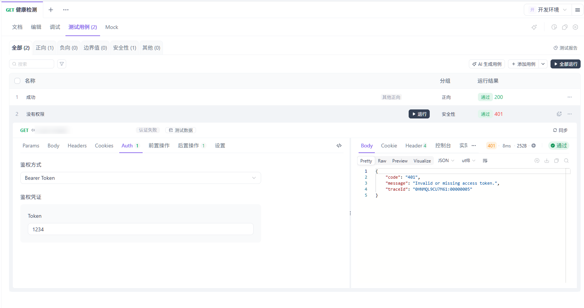Screen dimensions: 584x308
Task: Open the hamburger menu beside 开发环境
Action: point(578,10)
